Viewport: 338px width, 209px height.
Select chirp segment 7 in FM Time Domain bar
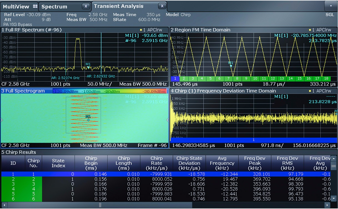click(x=228, y=79)
